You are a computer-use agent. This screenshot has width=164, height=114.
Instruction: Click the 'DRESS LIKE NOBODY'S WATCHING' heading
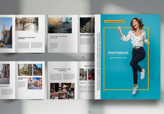(87, 35)
